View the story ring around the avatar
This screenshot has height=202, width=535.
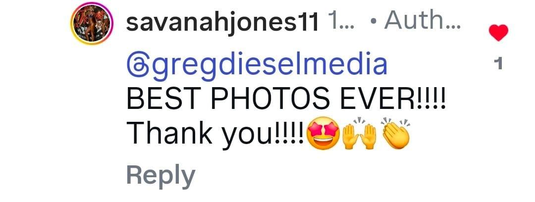[x=92, y=24]
